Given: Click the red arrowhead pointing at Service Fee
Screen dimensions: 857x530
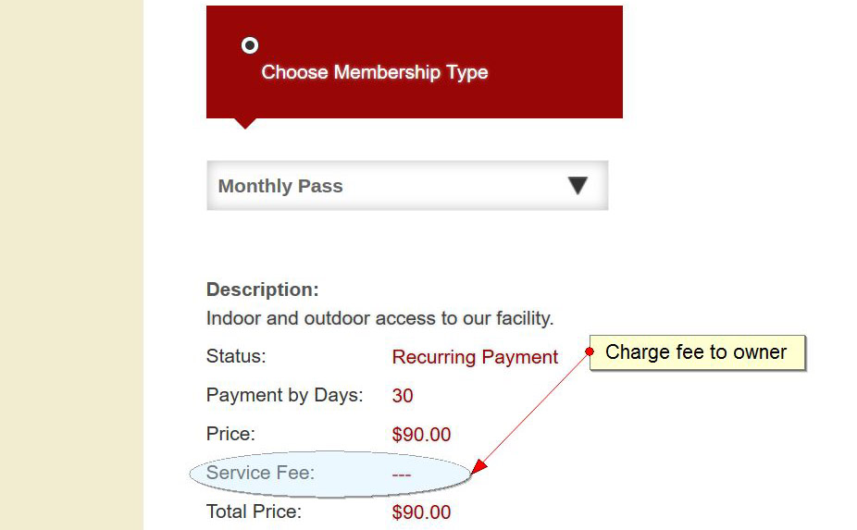Looking at the screenshot, I should (x=478, y=467).
